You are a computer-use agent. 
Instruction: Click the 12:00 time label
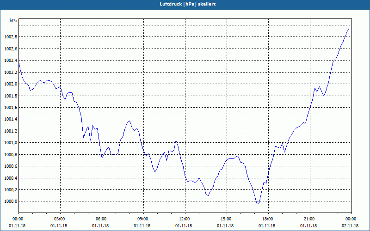point(185,219)
